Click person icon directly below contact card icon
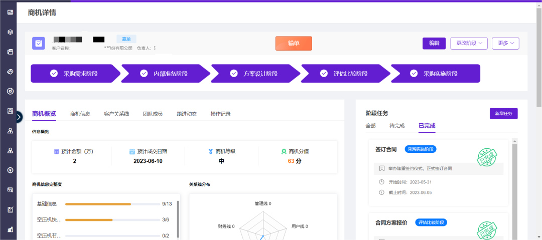This screenshot has height=240, width=542. pyautogui.click(x=11, y=131)
